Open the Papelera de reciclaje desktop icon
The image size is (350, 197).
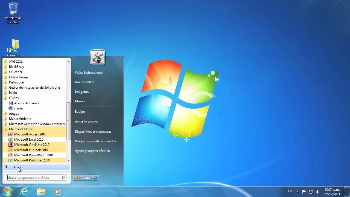(x=13, y=13)
